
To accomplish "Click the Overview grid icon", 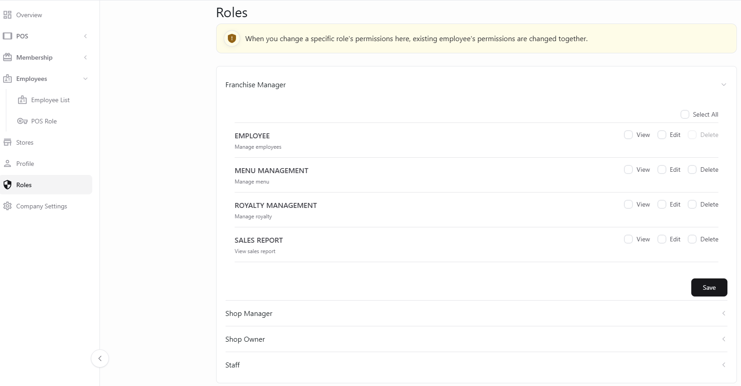I will click(x=7, y=15).
